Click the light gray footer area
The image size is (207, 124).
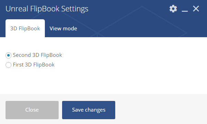click(158, 109)
